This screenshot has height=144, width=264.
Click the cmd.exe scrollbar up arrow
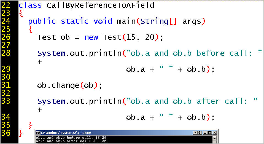[214, 138]
